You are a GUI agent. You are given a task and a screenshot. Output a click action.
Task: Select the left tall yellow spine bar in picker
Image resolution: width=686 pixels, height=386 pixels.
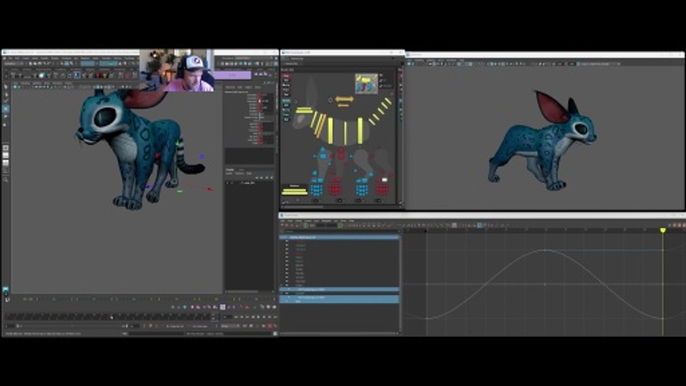coord(330,130)
